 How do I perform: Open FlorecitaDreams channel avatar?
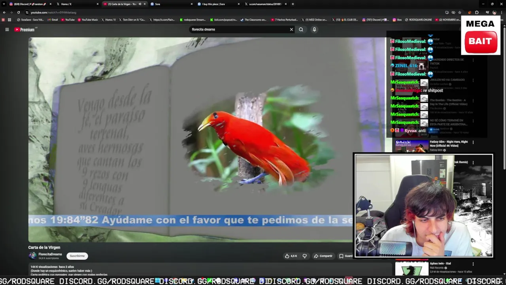coord(32,256)
